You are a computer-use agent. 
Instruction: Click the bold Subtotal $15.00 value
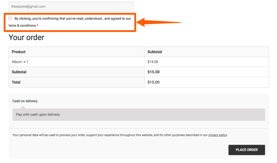pos(154,72)
